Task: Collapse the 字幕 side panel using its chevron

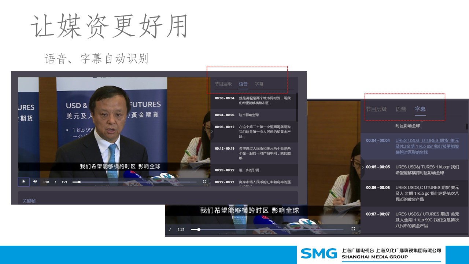Action: (x=362, y=167)
